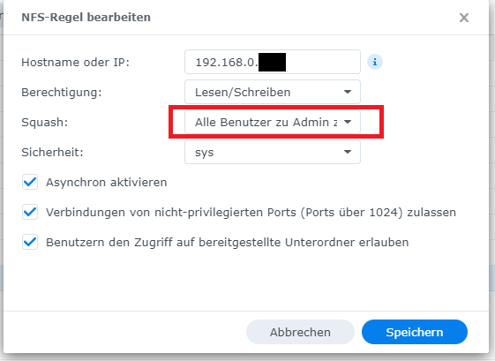Uncheck the Asynchron aktivieren checkbox
Screen dimensions: 495x361
pos(30,182)
